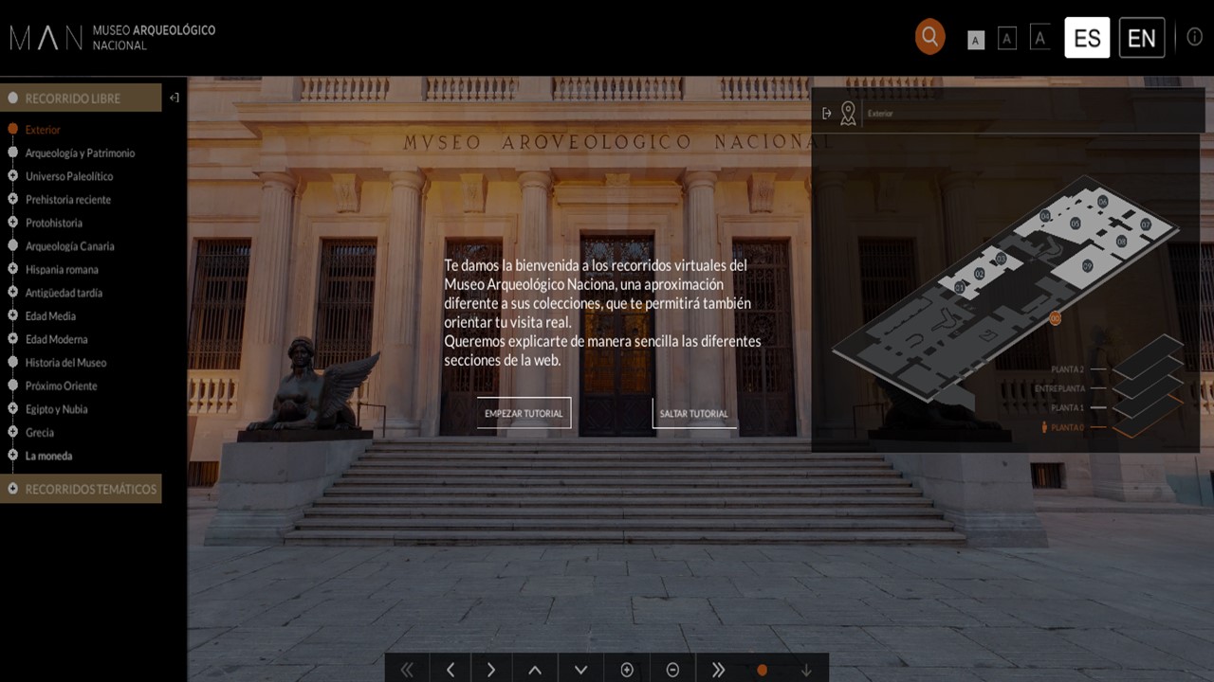Click the information icon in header
1214x682 pixels.
pos(1194,37)
